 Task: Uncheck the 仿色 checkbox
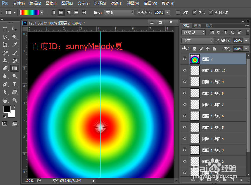(194, 13)
